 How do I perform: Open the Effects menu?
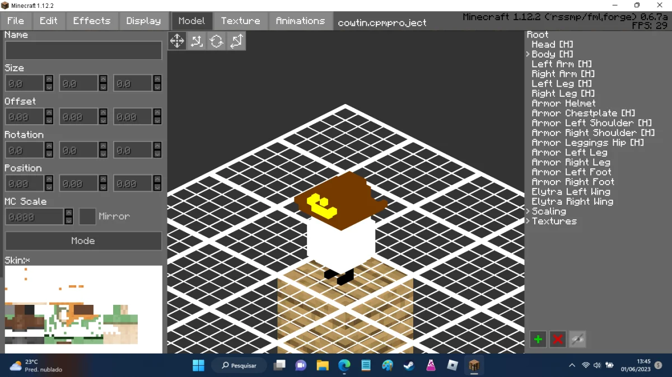(x=92, y=21)
